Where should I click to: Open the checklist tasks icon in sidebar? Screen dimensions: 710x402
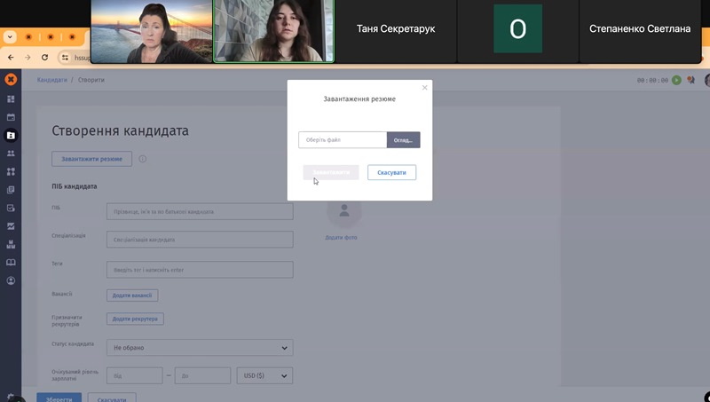click(11, 209)
